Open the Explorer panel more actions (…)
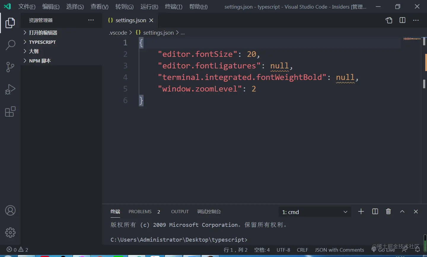 point(91,20)
